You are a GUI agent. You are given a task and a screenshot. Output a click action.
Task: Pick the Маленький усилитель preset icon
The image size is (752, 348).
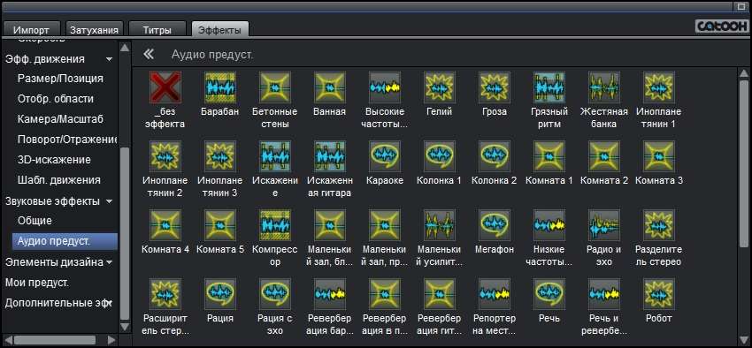pyautogui.click(x=440, y=225)
